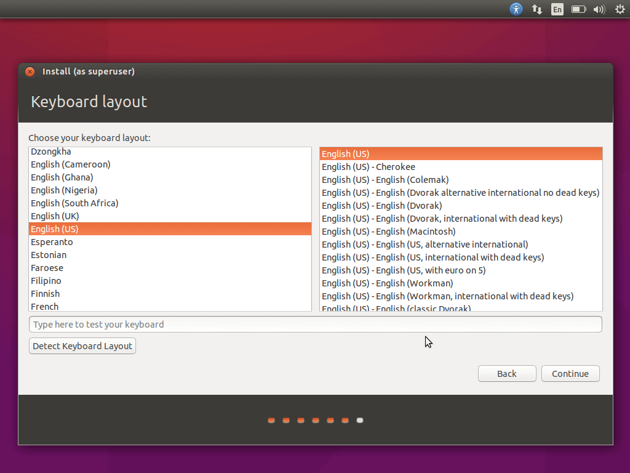Go back with the Back button
This screenshot has width=630, height=473.
pyautogui.click(x=506, y=374)
